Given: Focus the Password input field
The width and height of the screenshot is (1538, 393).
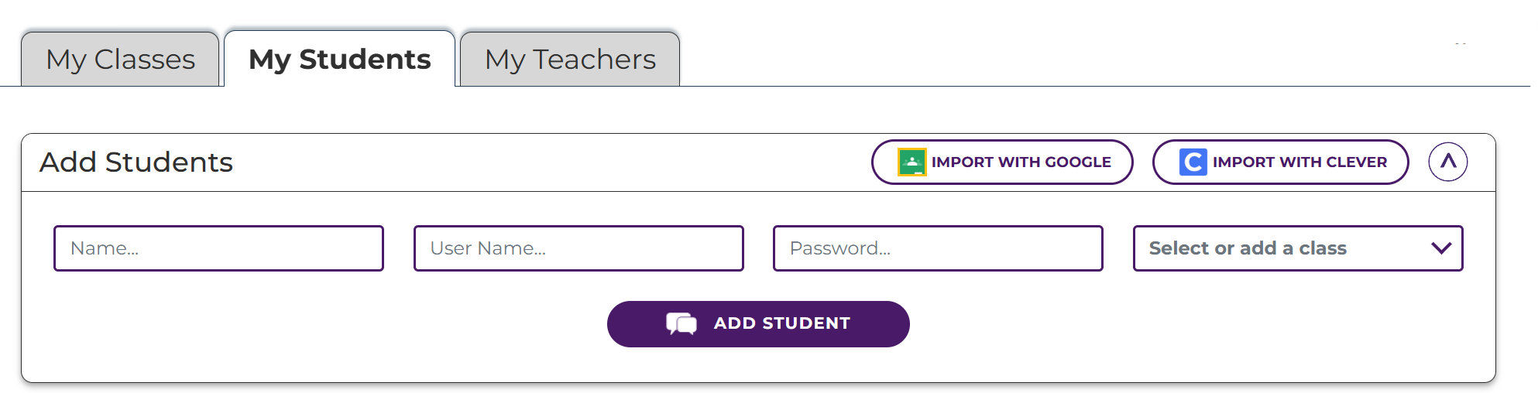Looking at the screenshot, I should (x=938, y=248).
